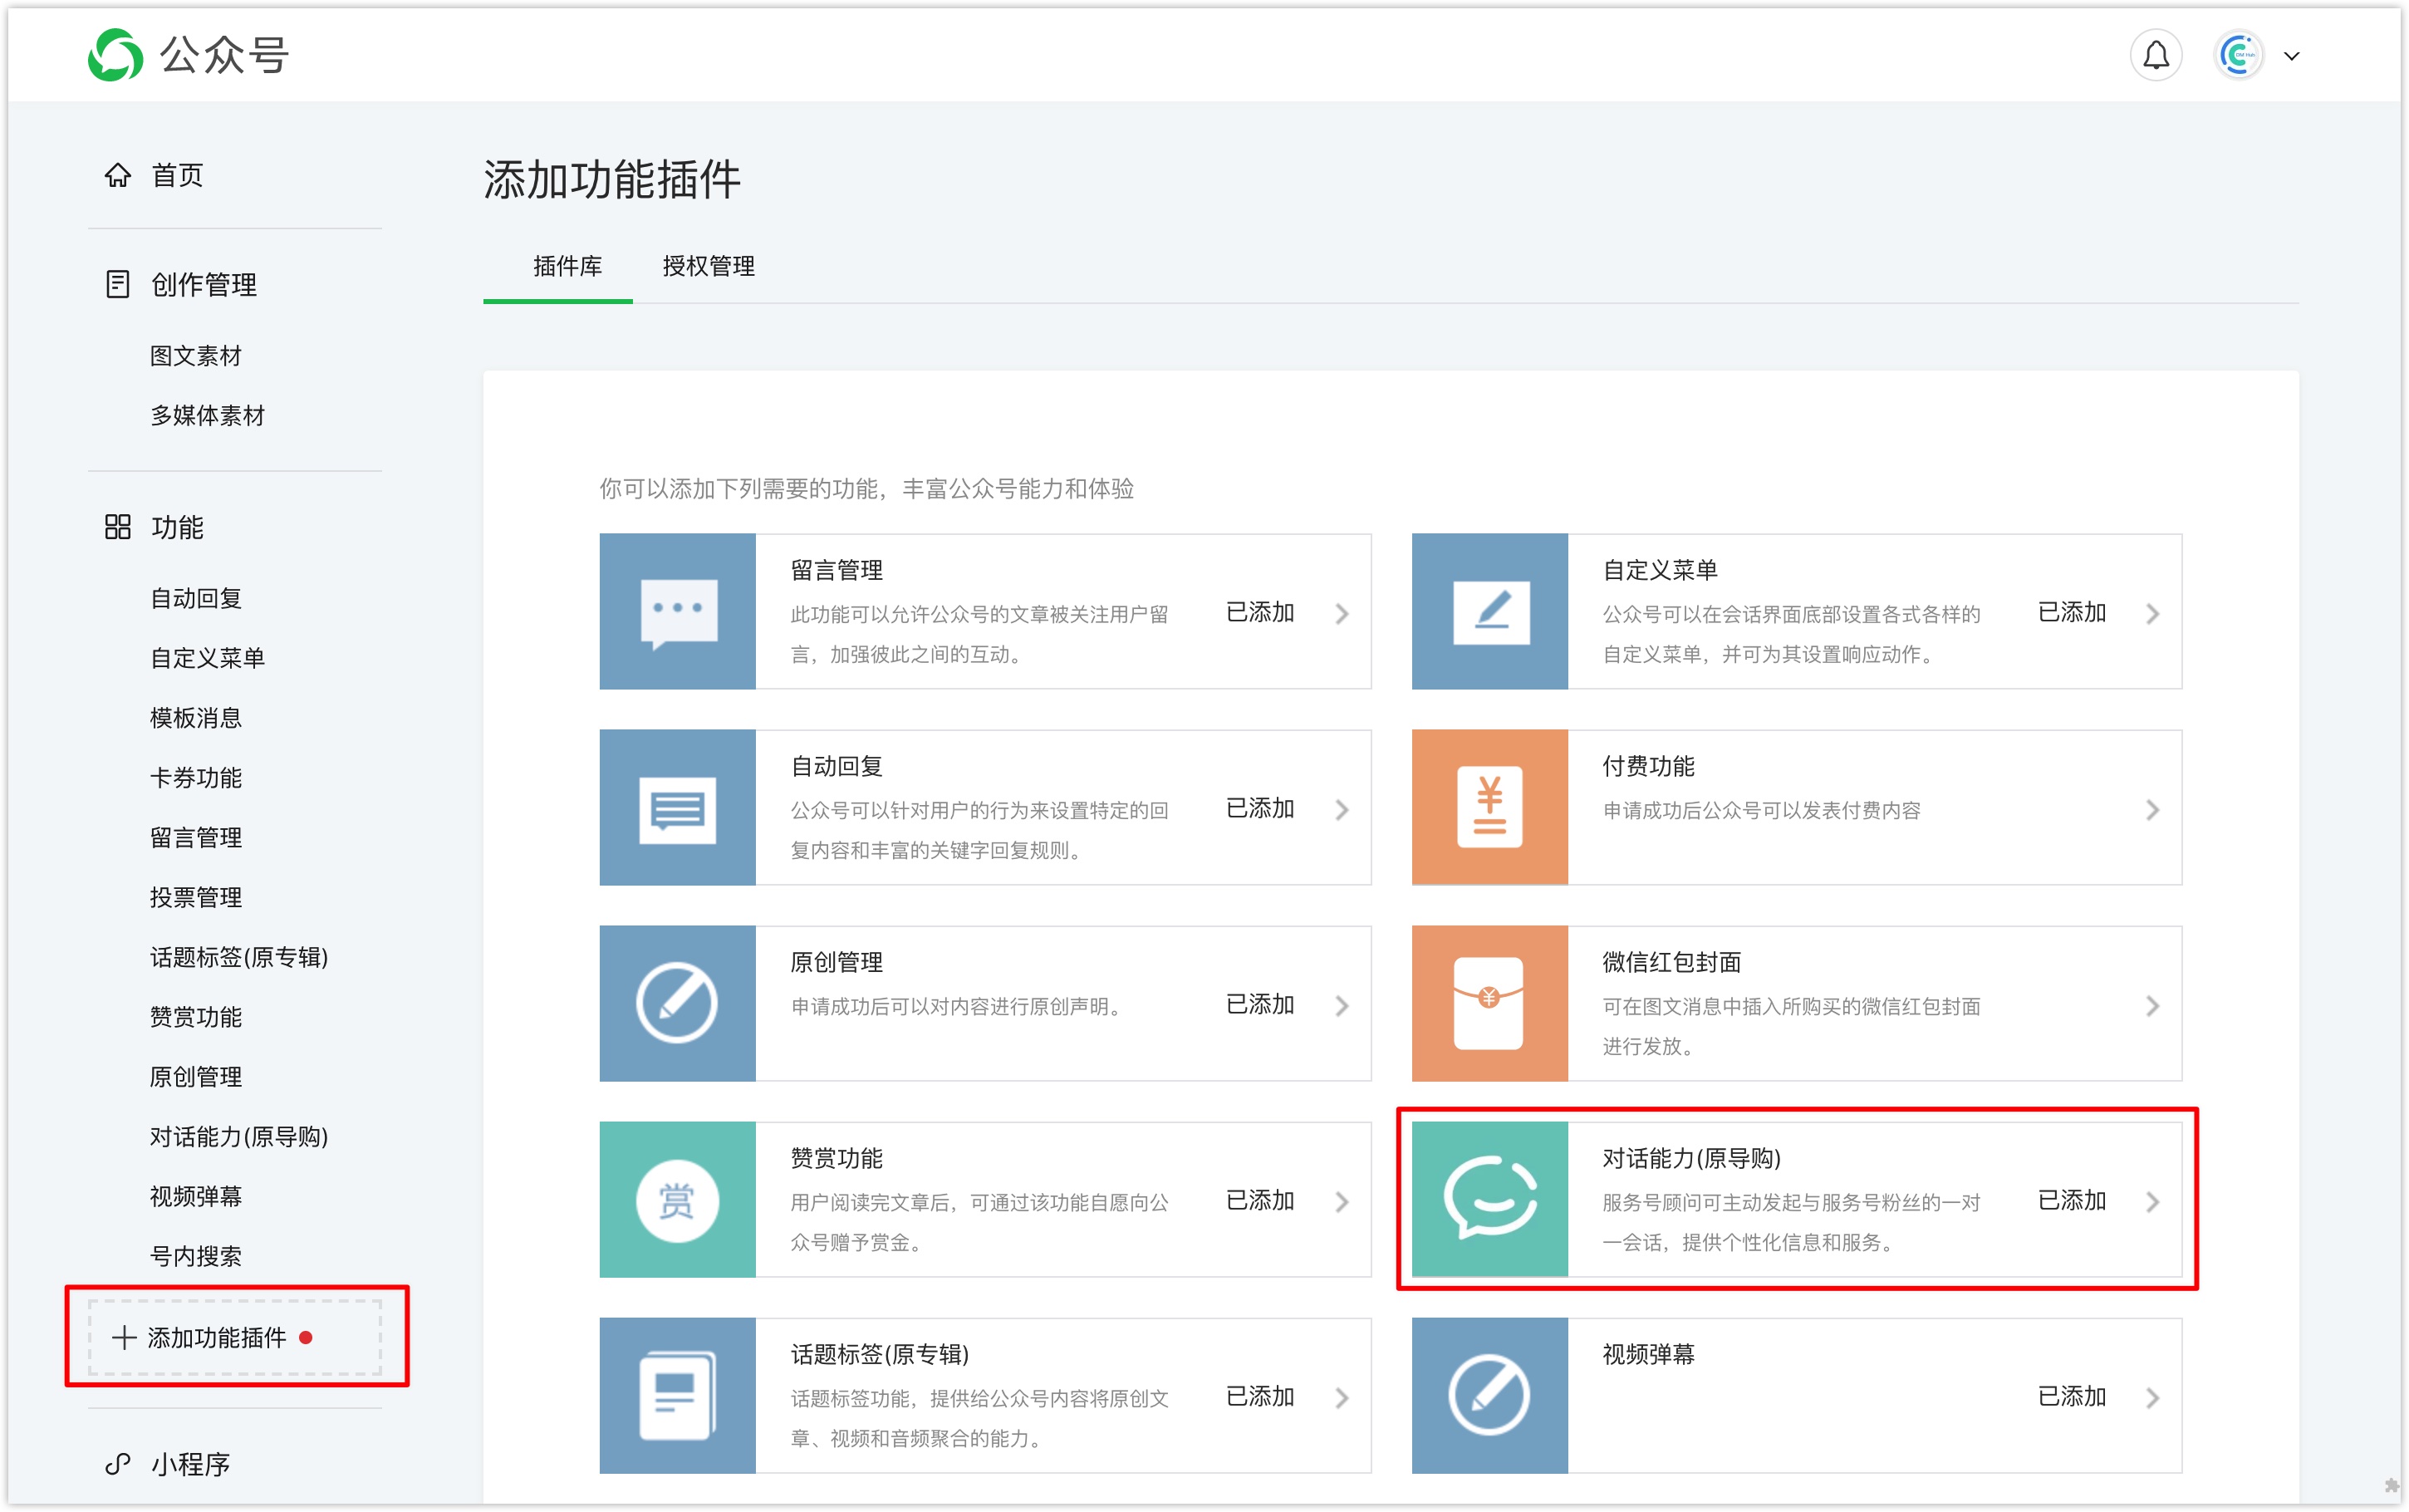Expand the 微信红包封面 card chevron
Viewport: 2409px width, 1512px height.
tap(2153, 1005)
